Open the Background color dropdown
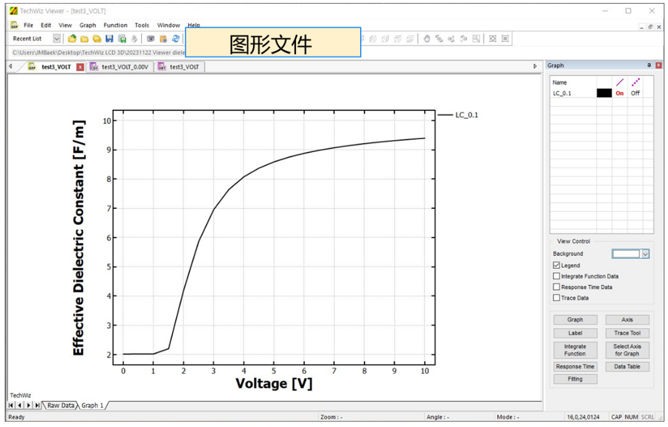The image size is (668, 427). 645,254
